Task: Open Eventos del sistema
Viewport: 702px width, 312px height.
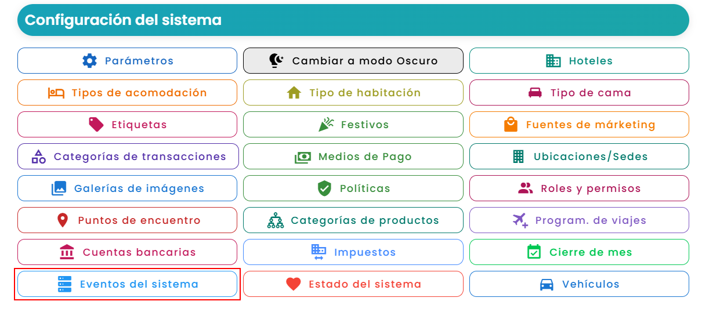Action: click(127, 284)
